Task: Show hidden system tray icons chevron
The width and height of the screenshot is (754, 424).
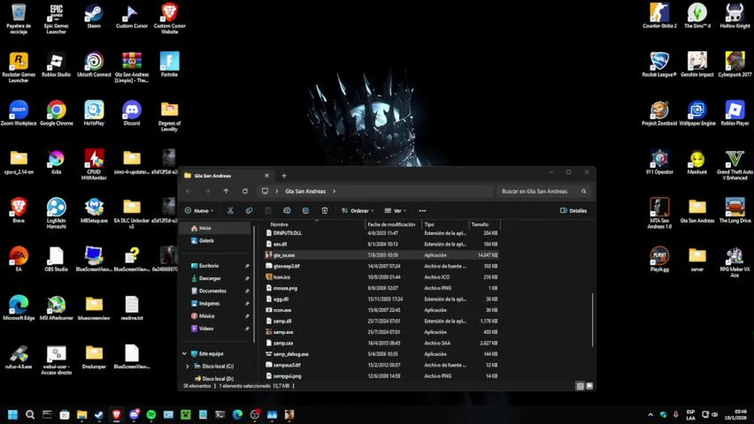Action: pyautogui.click(x=651, y=415)
